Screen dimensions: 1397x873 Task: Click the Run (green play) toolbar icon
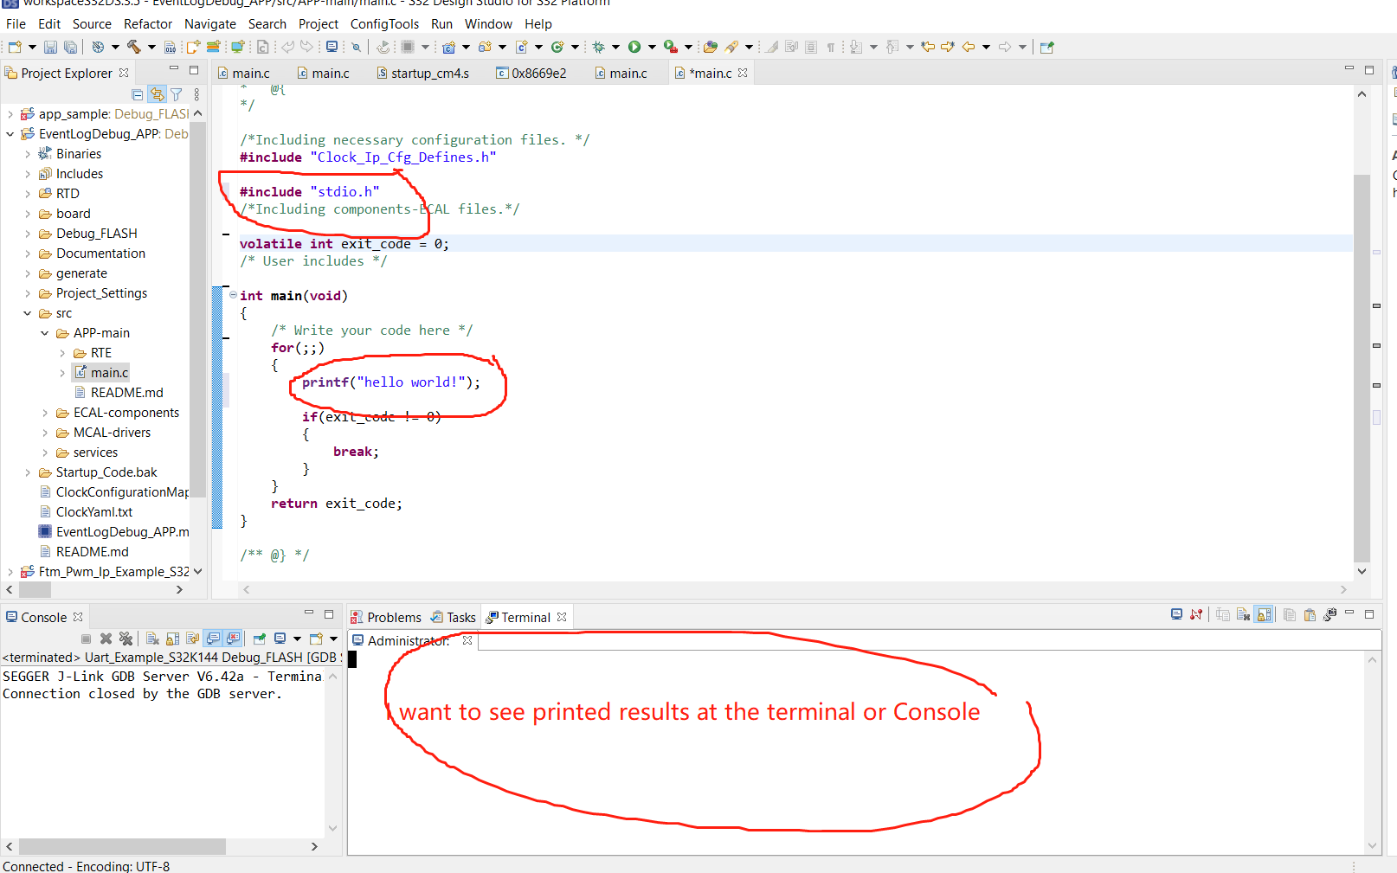pyautogui.click(x=635, y=47)
